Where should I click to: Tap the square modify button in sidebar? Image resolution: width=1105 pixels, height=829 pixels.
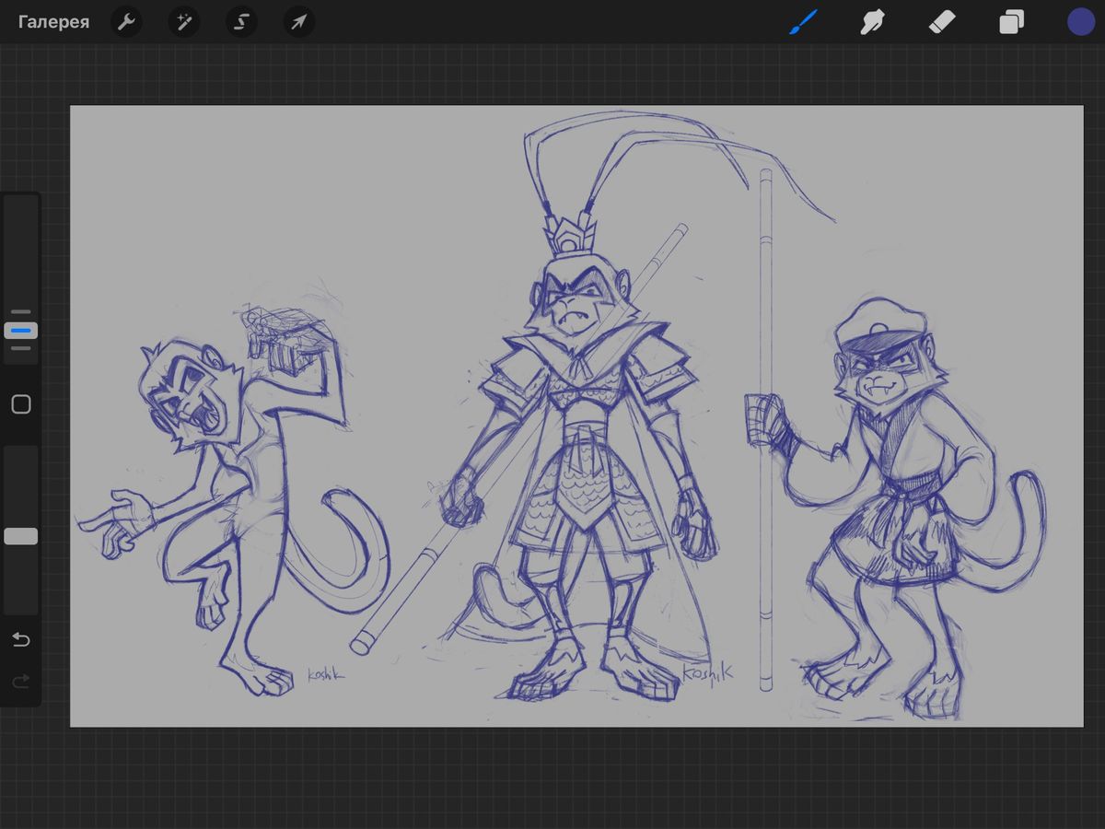click(x=21, y=404)
